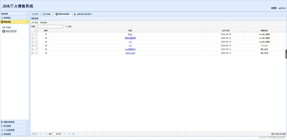
Task: Check the checkbox for row 65
Action: pyautogui.click(x=36, y=42)
